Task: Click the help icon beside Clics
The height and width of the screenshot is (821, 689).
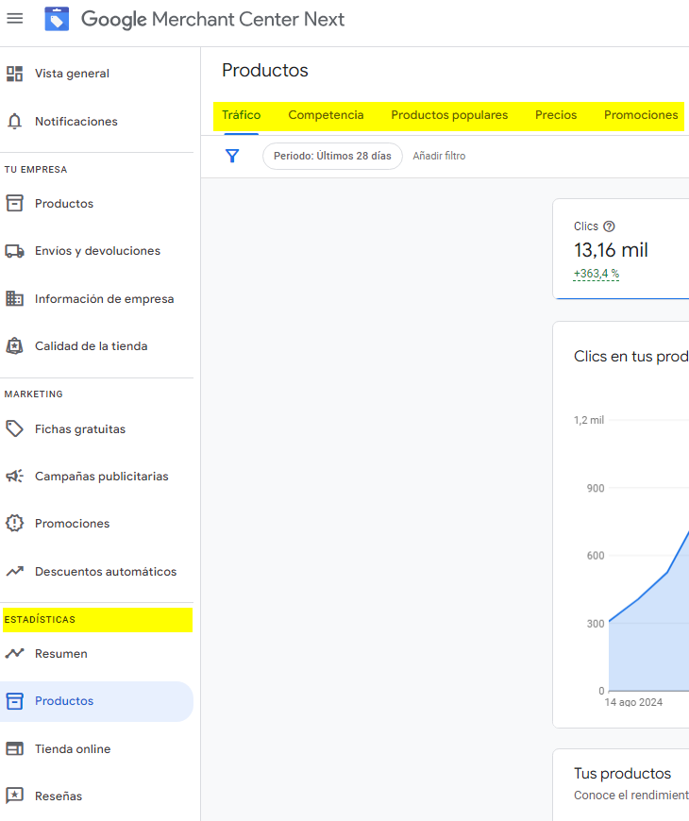Action: click(609, 226)
